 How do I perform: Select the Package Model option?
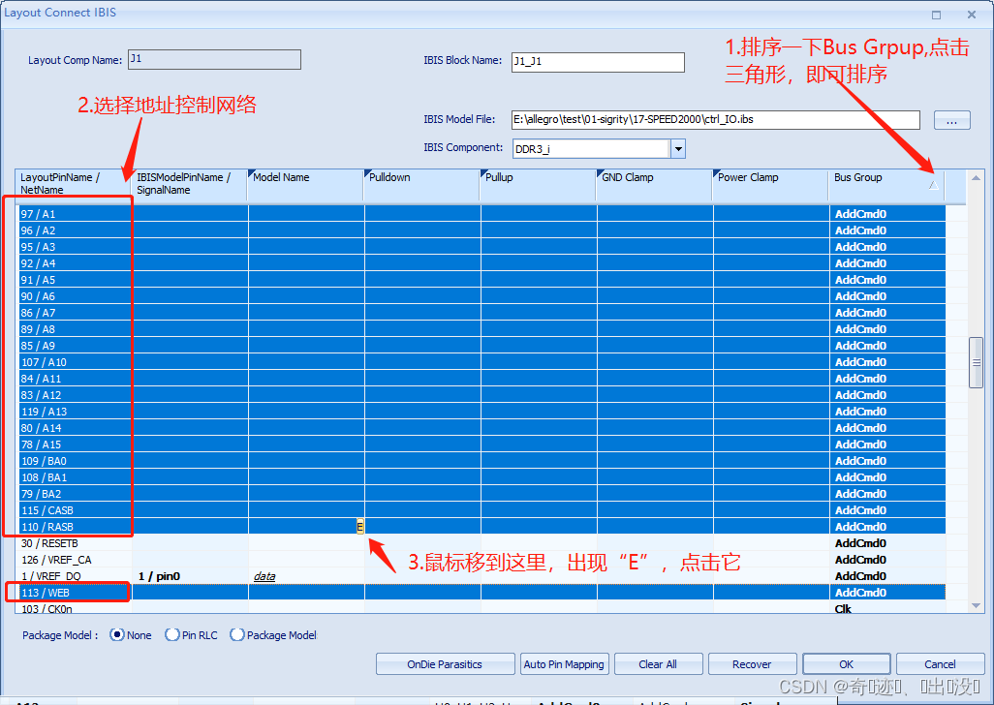click(x=237, y=634)
